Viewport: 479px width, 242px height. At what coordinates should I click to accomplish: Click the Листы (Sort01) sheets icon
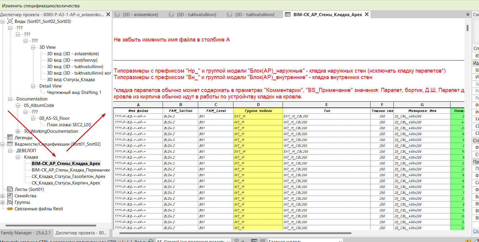coord(10,189)
